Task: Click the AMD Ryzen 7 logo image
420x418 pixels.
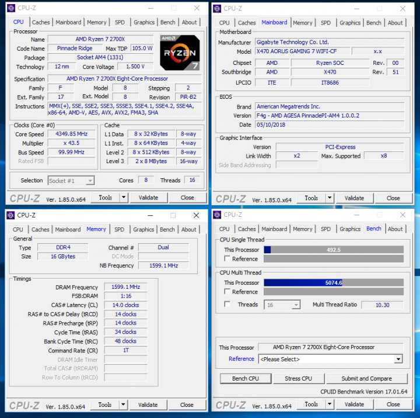Action: pyautogui.click(x=180, y=53)
